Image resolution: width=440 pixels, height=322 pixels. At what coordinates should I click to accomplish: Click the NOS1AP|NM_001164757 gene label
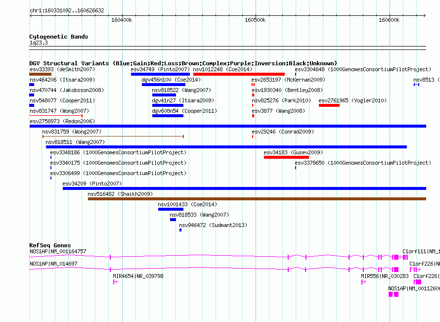pyautogui.click(x=58, y=251)
